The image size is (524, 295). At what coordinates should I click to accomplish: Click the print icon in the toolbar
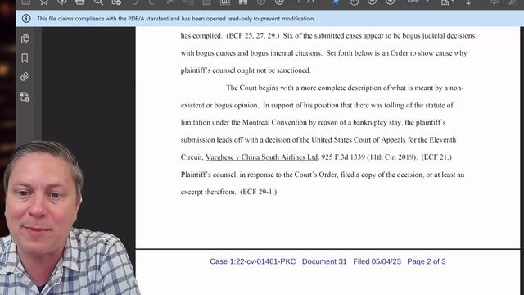click(79, 2)
